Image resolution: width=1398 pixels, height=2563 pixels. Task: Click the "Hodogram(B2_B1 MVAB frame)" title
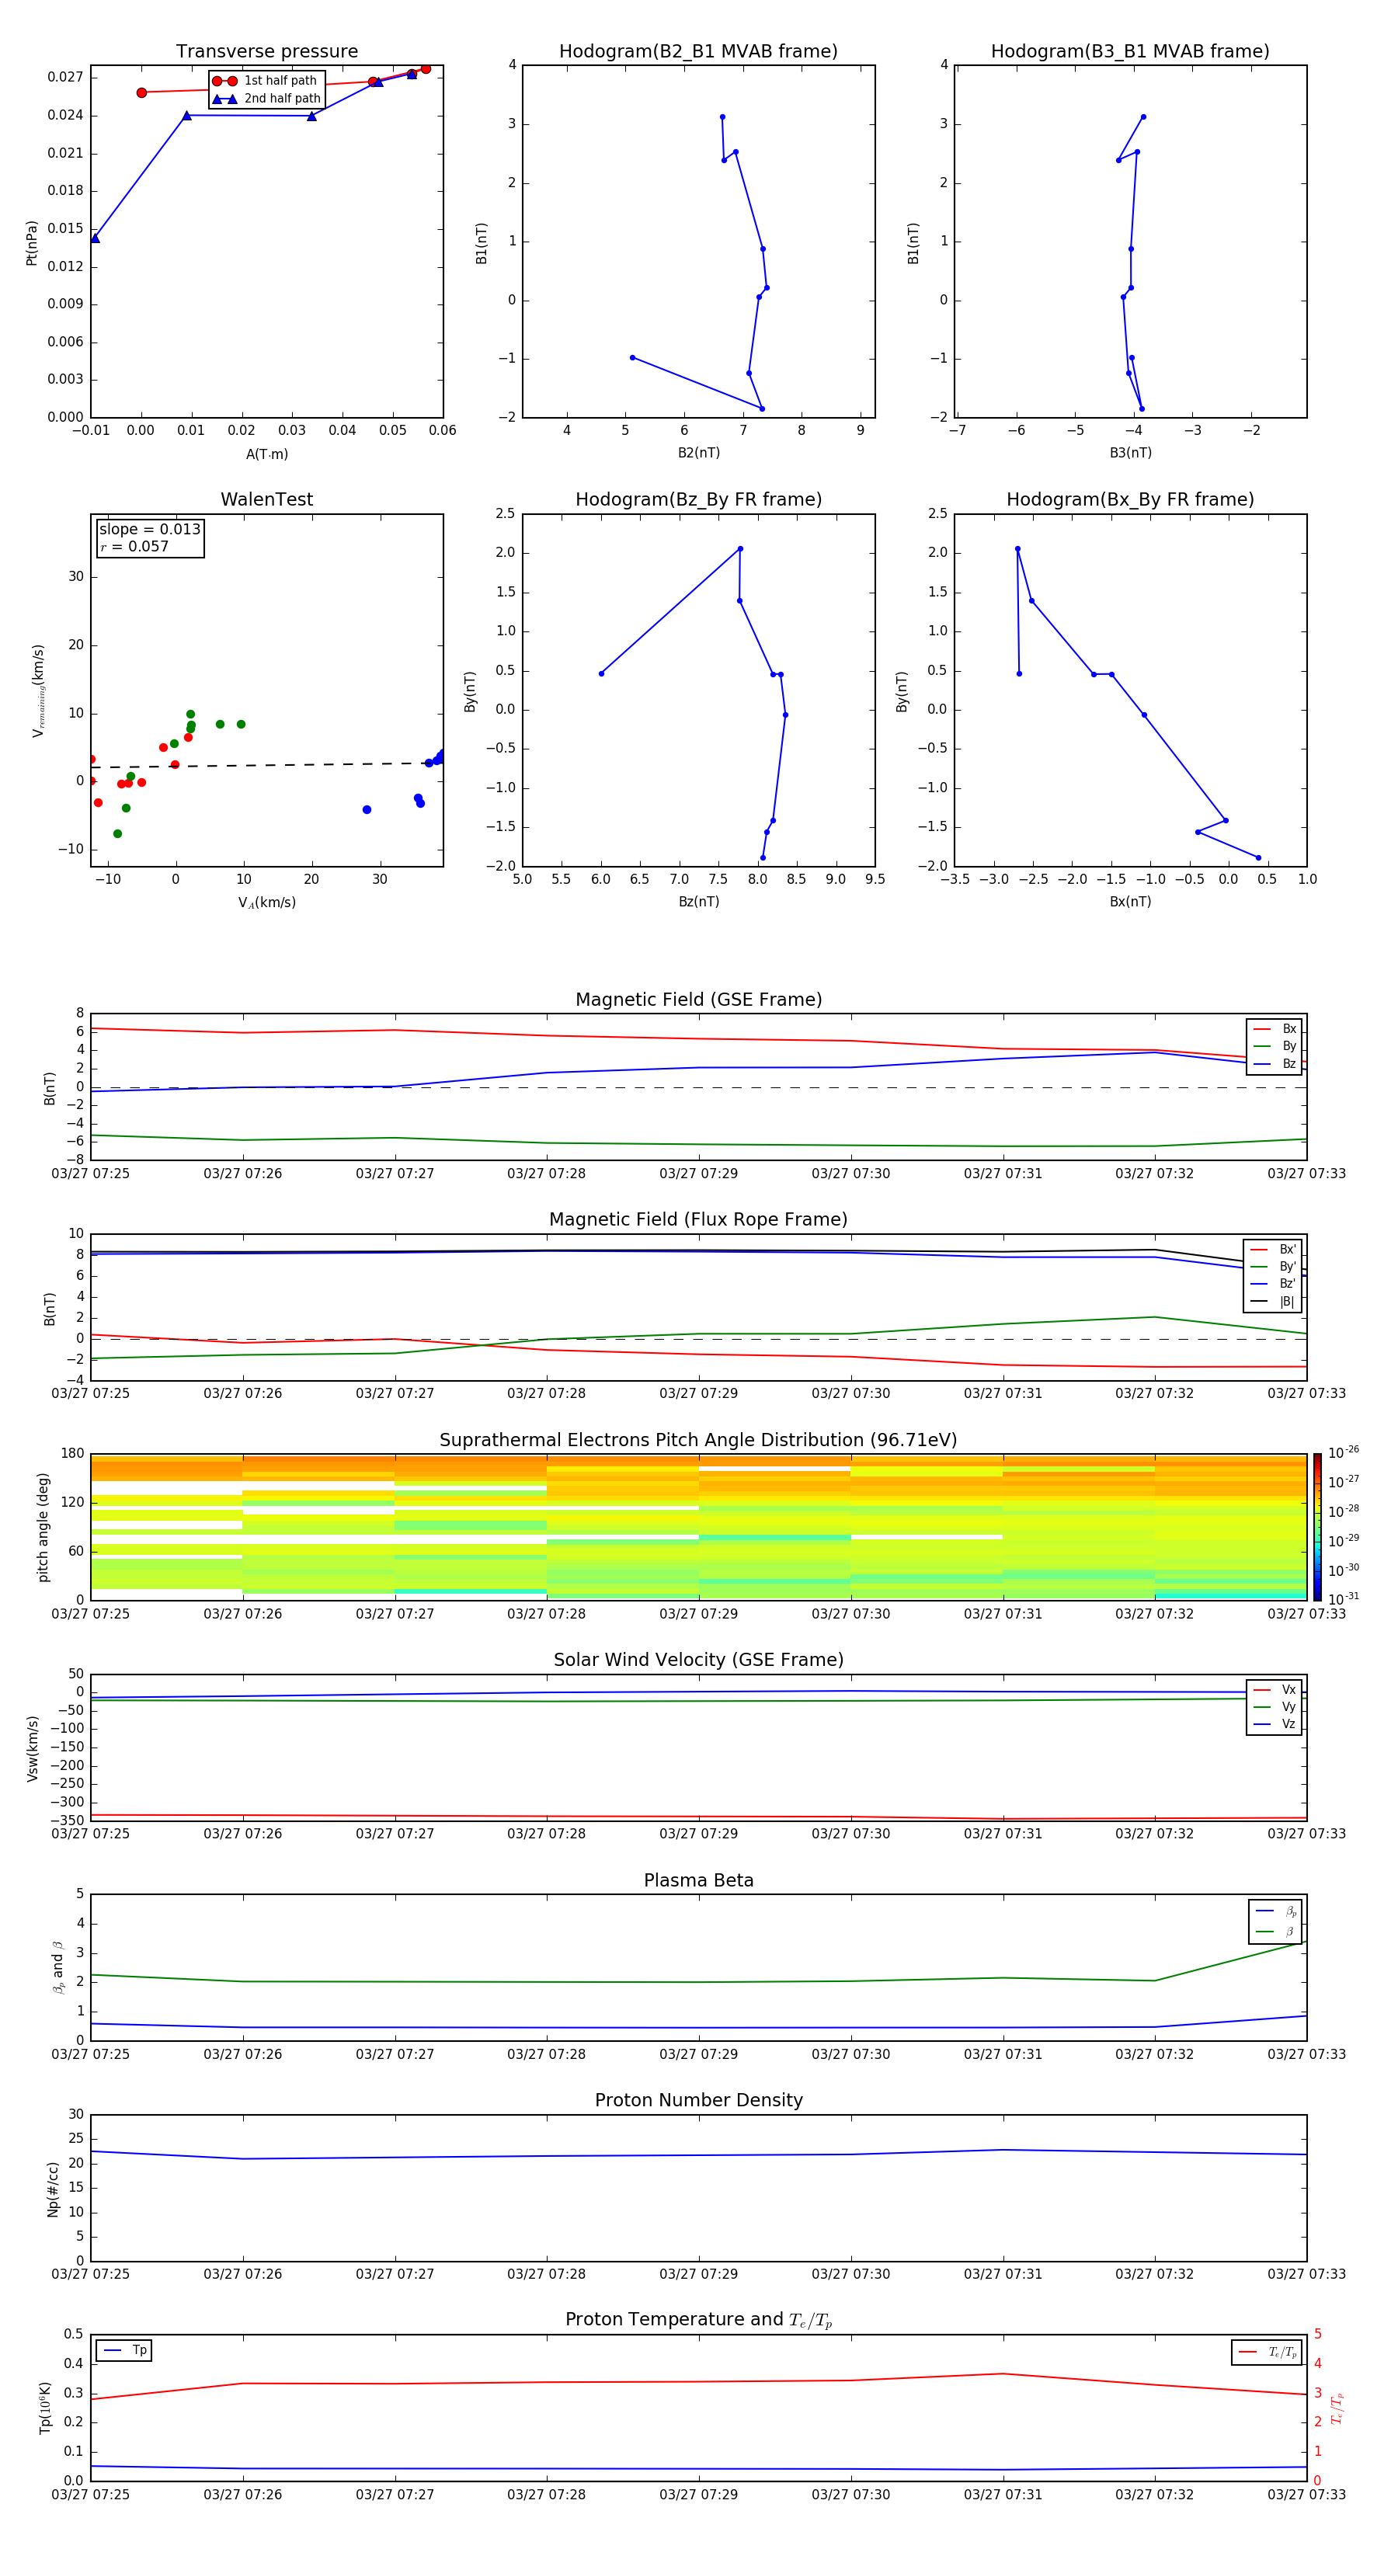(x=698, y=52)
